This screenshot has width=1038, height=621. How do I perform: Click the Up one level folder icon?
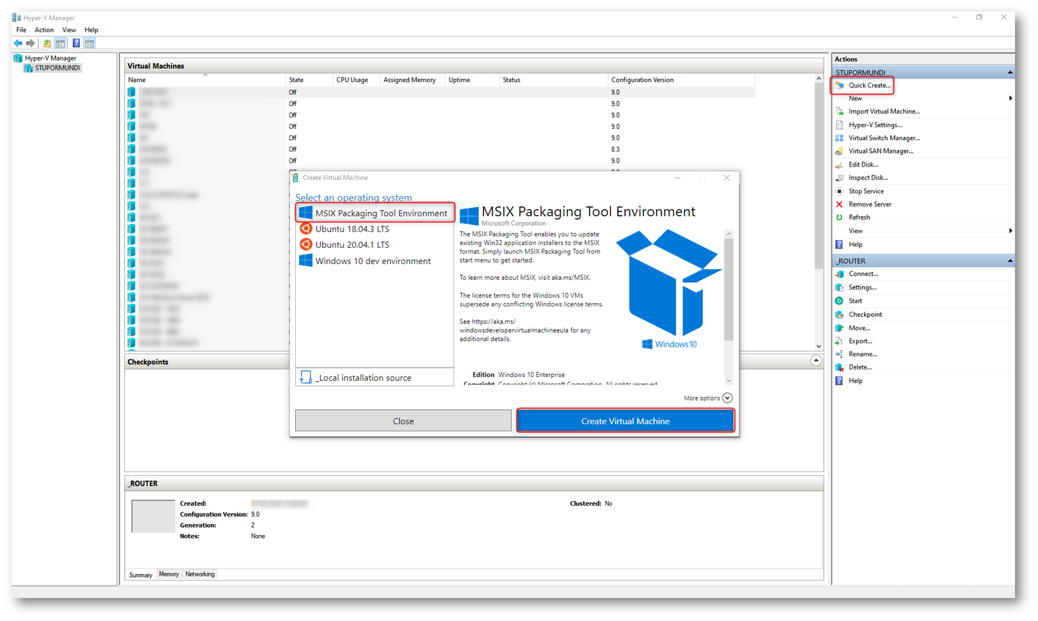[x=47, y=43]
